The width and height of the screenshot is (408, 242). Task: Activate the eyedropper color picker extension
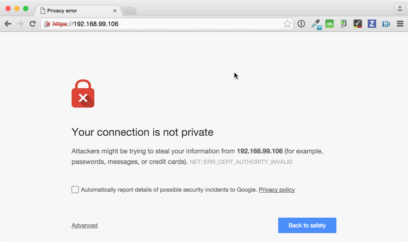[x=317, y=24]
